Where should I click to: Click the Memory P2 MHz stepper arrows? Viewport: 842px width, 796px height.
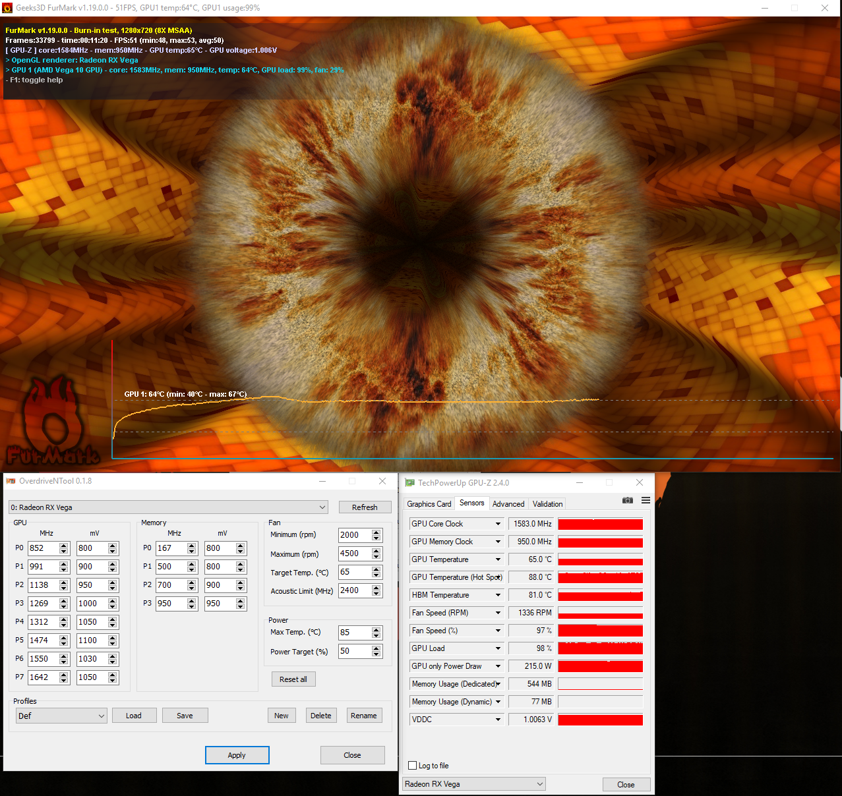[192, 585]
